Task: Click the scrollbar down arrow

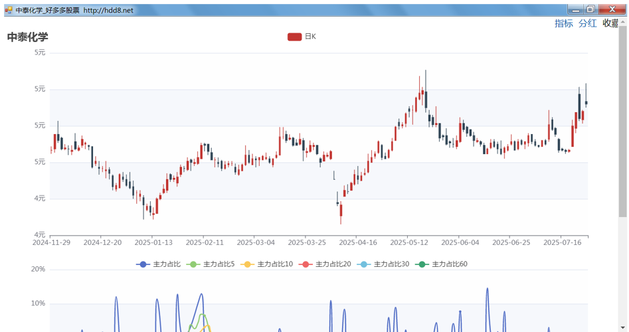Action: (622, 328)
